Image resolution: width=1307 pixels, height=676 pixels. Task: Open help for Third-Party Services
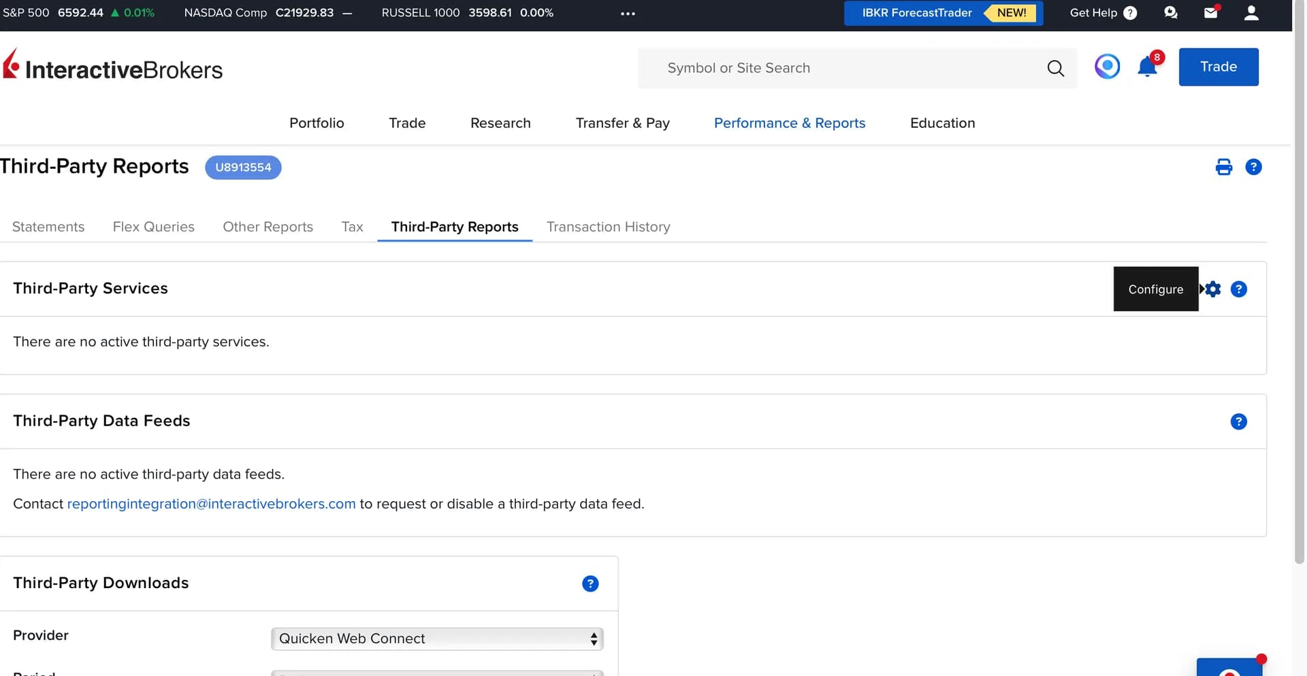coord(1239,289)
